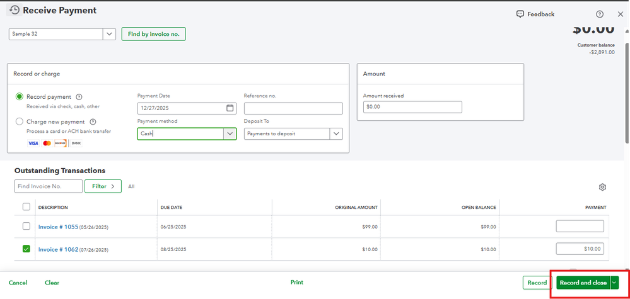Screen dimensions: 630x299
Task: Click the DESCRIPTION column header
Action: tap(53, 207)
